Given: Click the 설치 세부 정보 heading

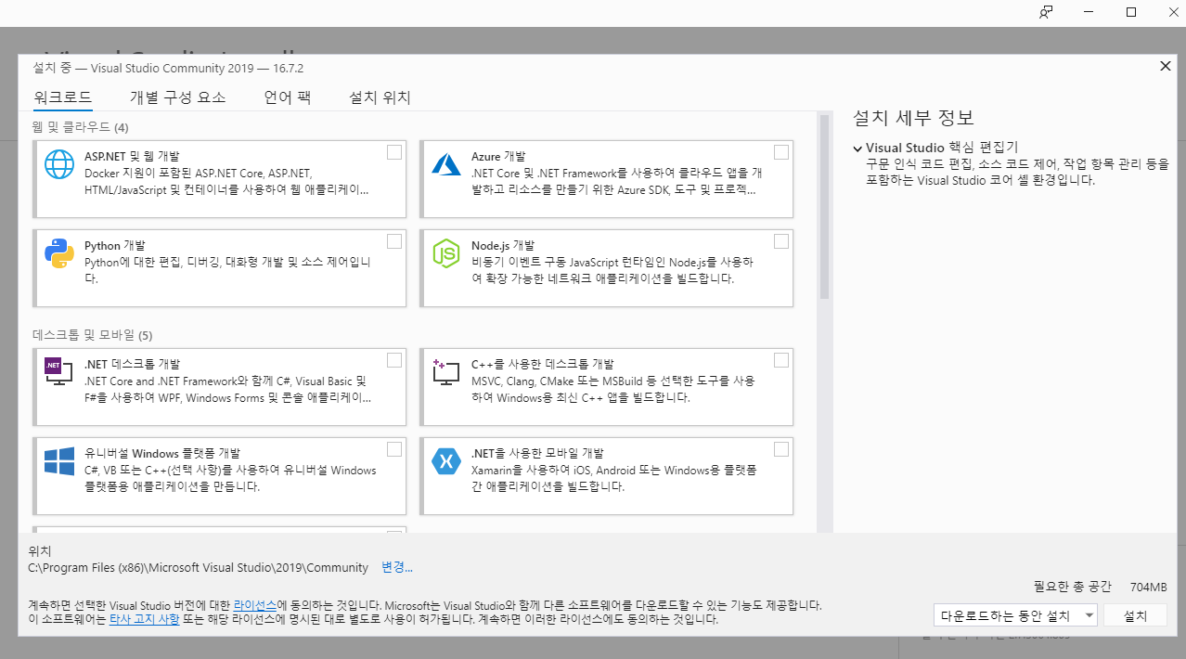Looking at the screenshot, I should (913, 118).
